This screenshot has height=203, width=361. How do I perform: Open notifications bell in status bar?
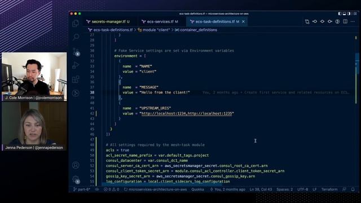[x=353, y=189]
